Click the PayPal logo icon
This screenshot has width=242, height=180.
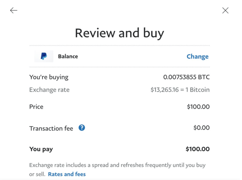(x=44, y=56)
